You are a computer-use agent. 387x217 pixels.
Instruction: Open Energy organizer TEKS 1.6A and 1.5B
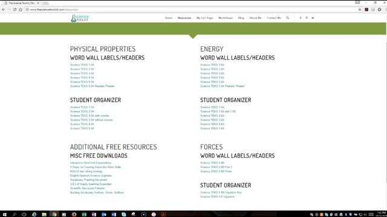tap(218, 112)
